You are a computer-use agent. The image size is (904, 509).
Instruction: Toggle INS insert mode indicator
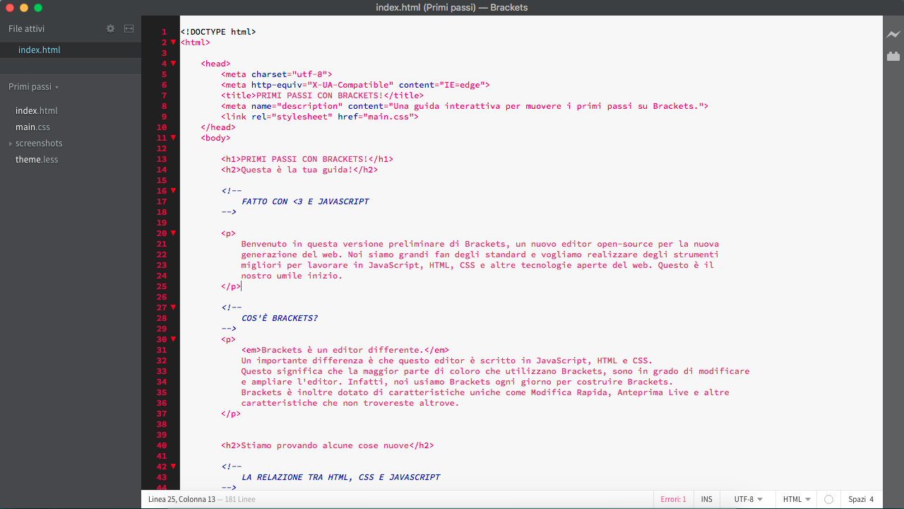click(707, 499)
